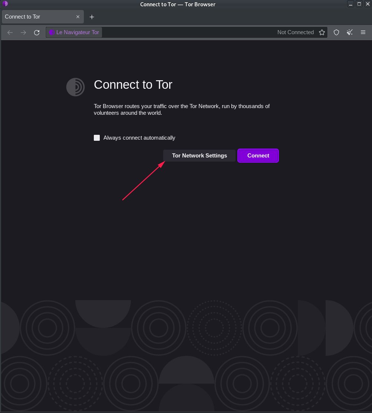Open the security level shield icon
Image resolution: width=372 pixels, height=413 pixels.
tap(336, 32)
